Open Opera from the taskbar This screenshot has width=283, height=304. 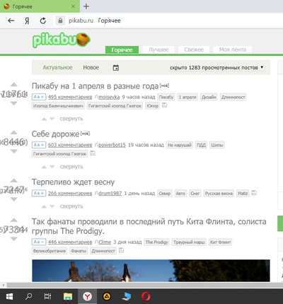[146, 296]
